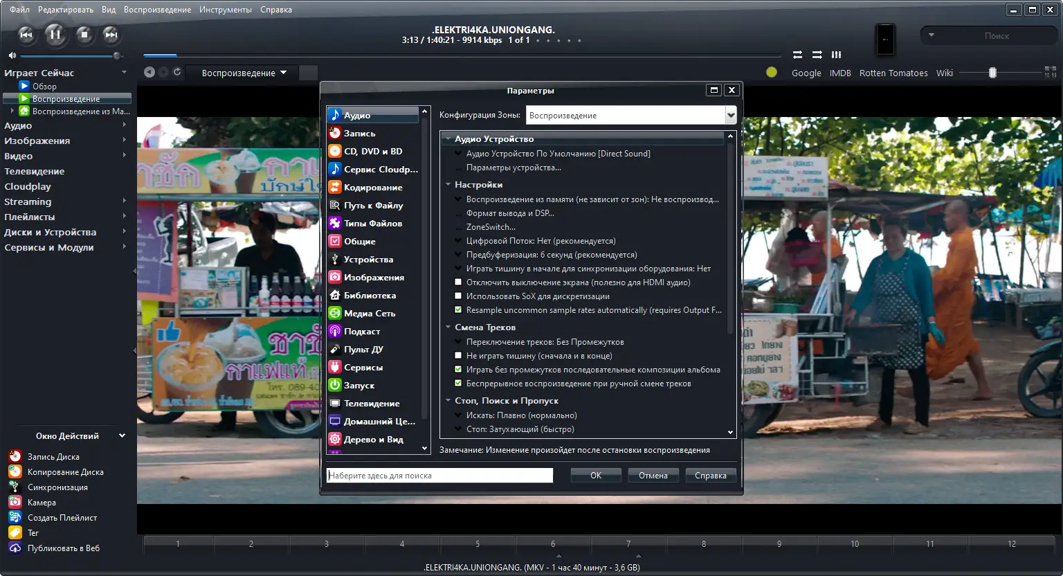
Task: Open the Audio settings category icon
Action: tap(335, 115)
